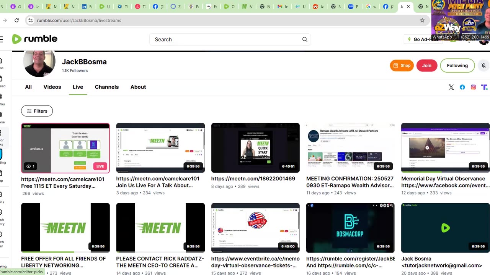Click '8 days ago • 289 views' text
Screen dimensions: 490x275
click(235, 186)
